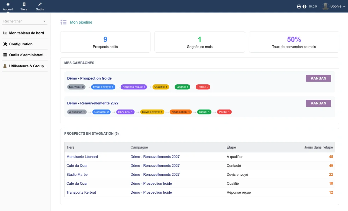Click the 45 days value
Image resolution: width=348 pixels, height=211 pixels.
pyautogui.click(x=331, y=157)
